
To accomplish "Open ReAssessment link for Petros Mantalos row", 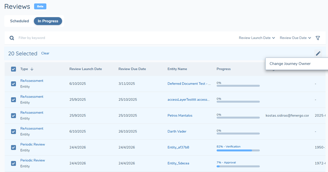I will (x=32, y=113).
